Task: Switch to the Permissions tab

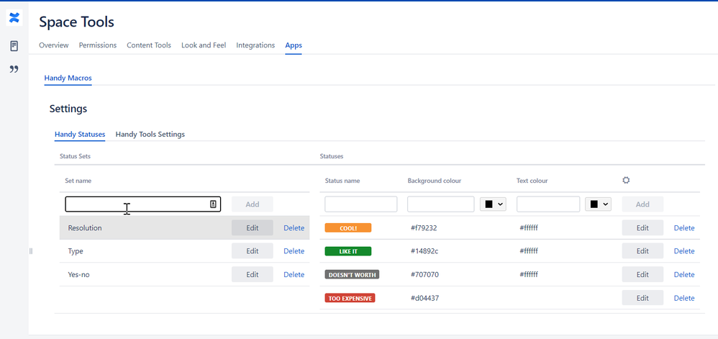Action: coord(98,45)
